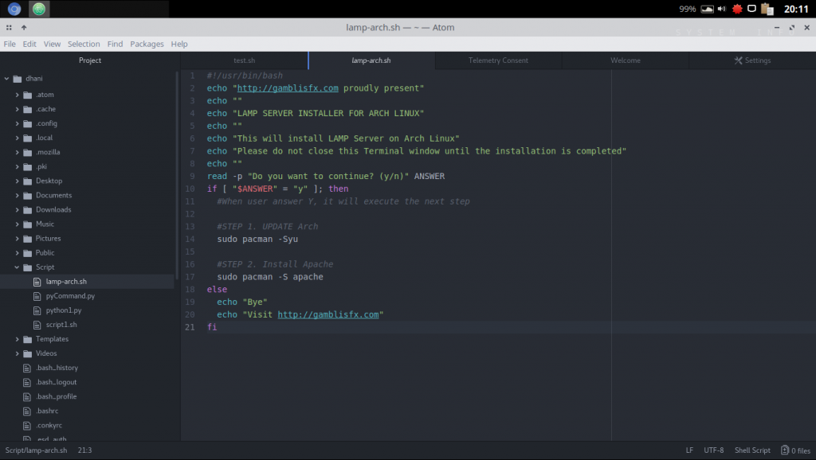Open script1.sh from the tree

[x=60, y=325]
